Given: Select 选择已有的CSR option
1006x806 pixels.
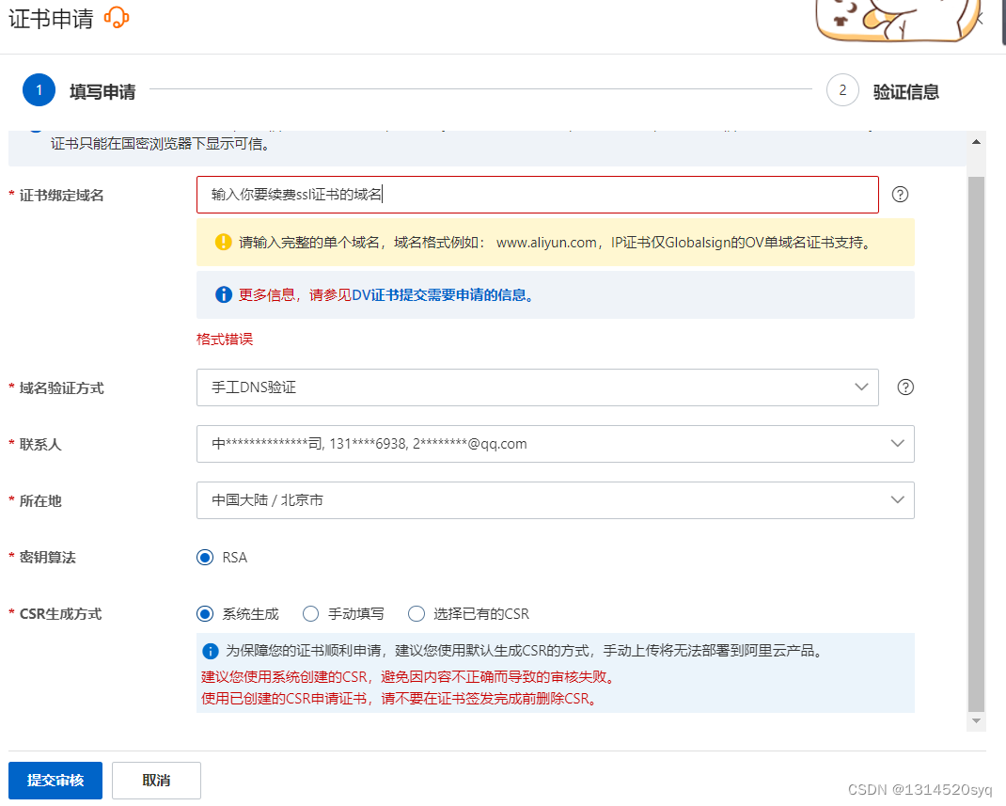Looking at the screenshot, I should coord(417,613).
